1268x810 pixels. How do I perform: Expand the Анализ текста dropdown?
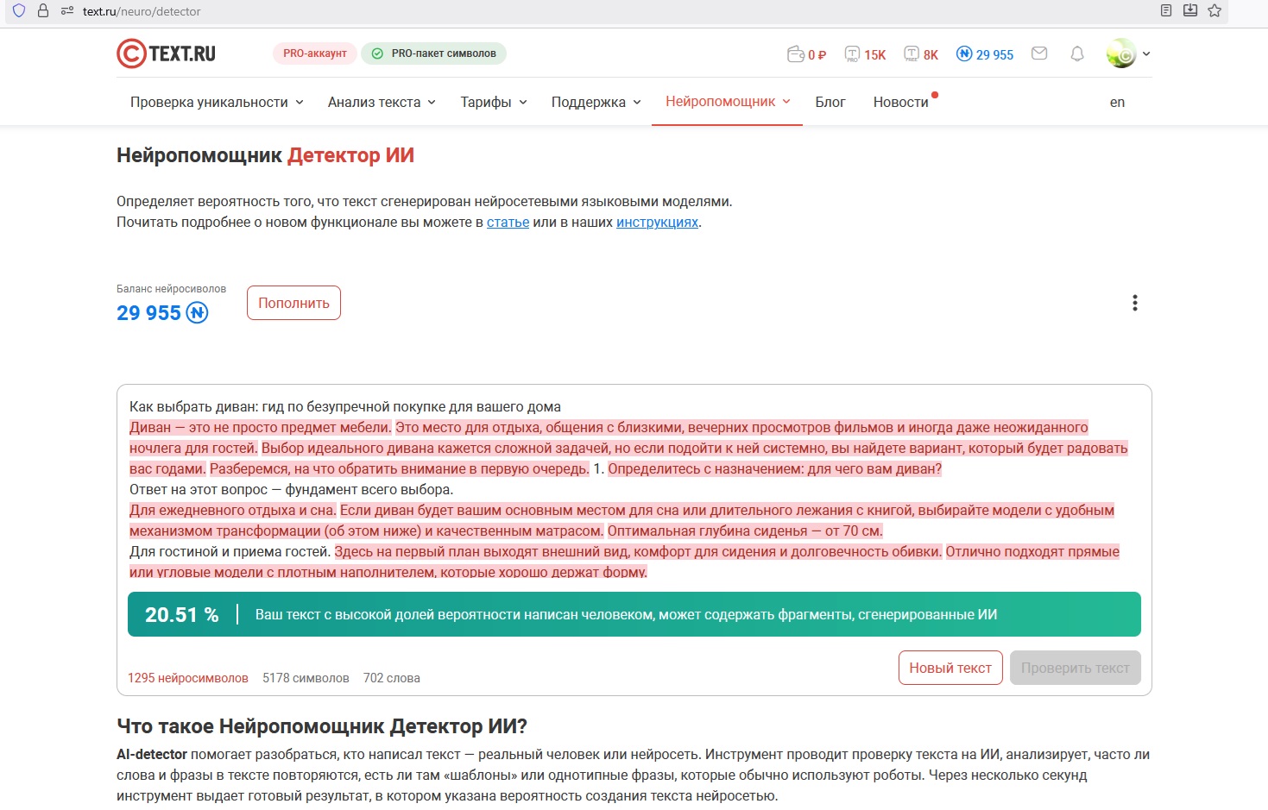click(382, 102)
